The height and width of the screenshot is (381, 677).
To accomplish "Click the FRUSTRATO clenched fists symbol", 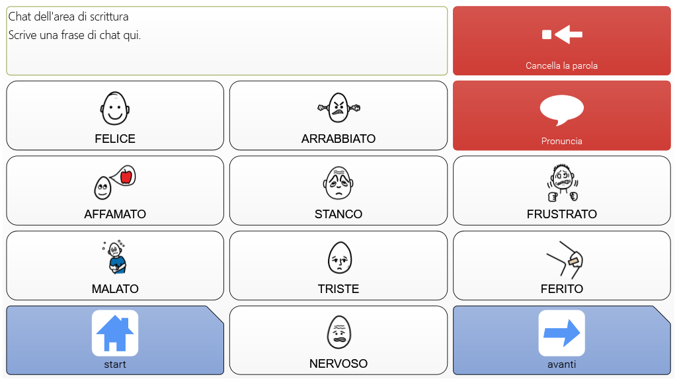I will (562, 183).
